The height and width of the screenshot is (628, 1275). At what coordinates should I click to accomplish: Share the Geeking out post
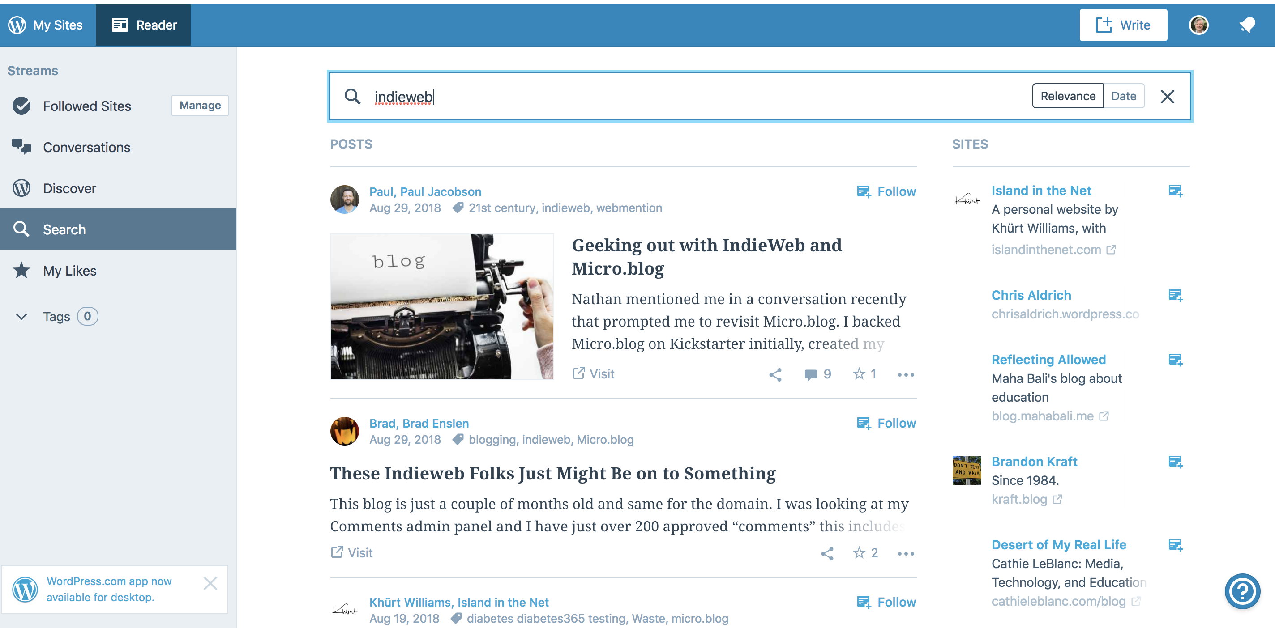coord(775,375)
